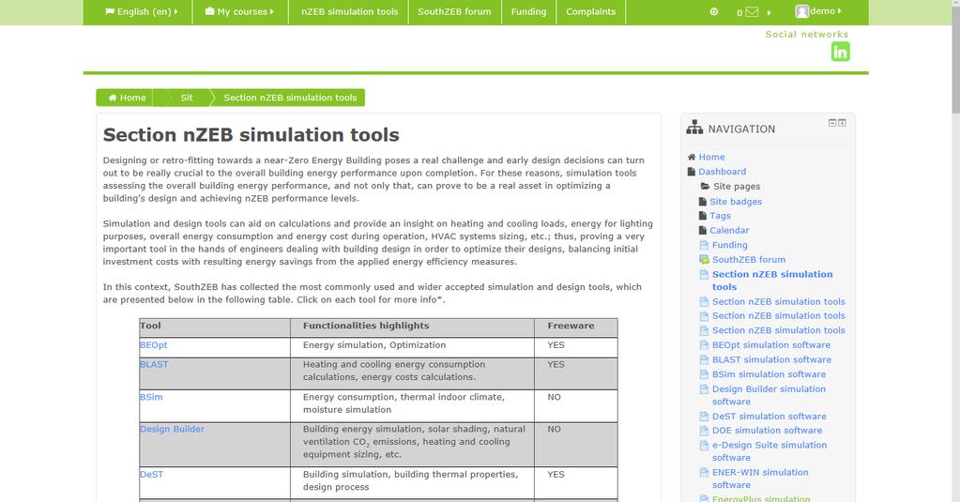
Task: Open the BSim link in tool table
Action: (x=151, y=397)
